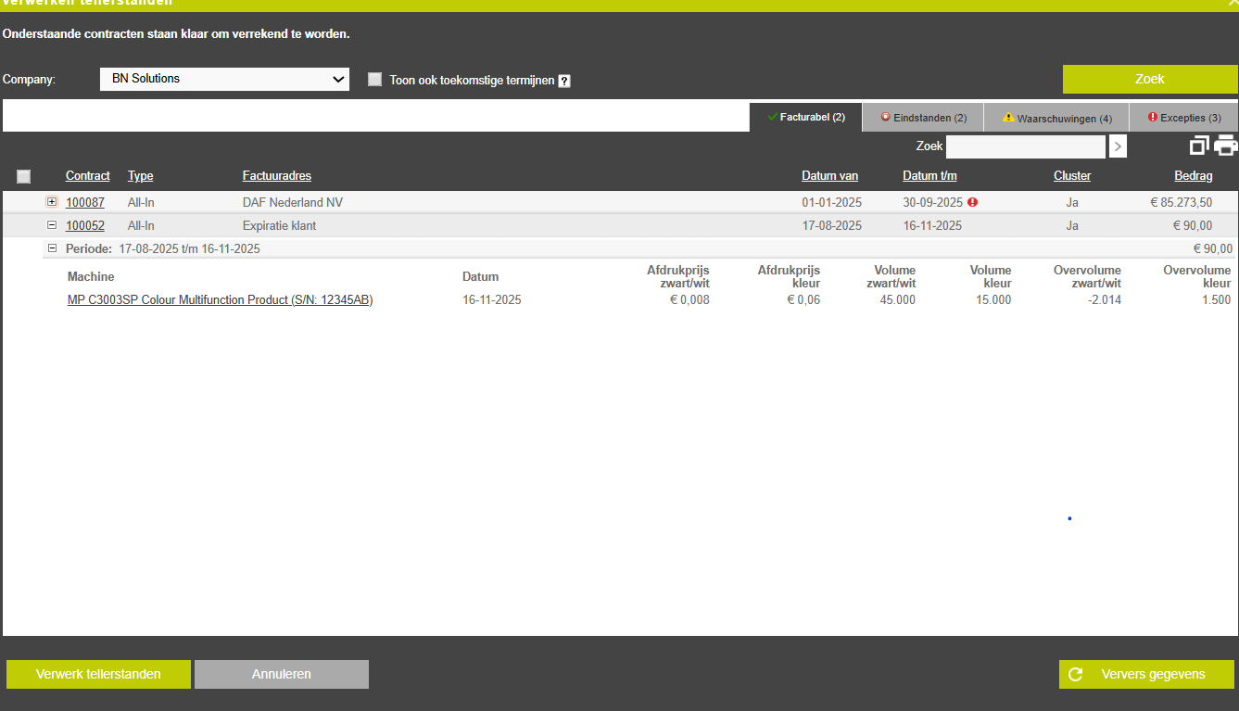This screenshot has width=1239, height=711.
Task: Switch to the Excepties tab
Action: pos(1183,118)
